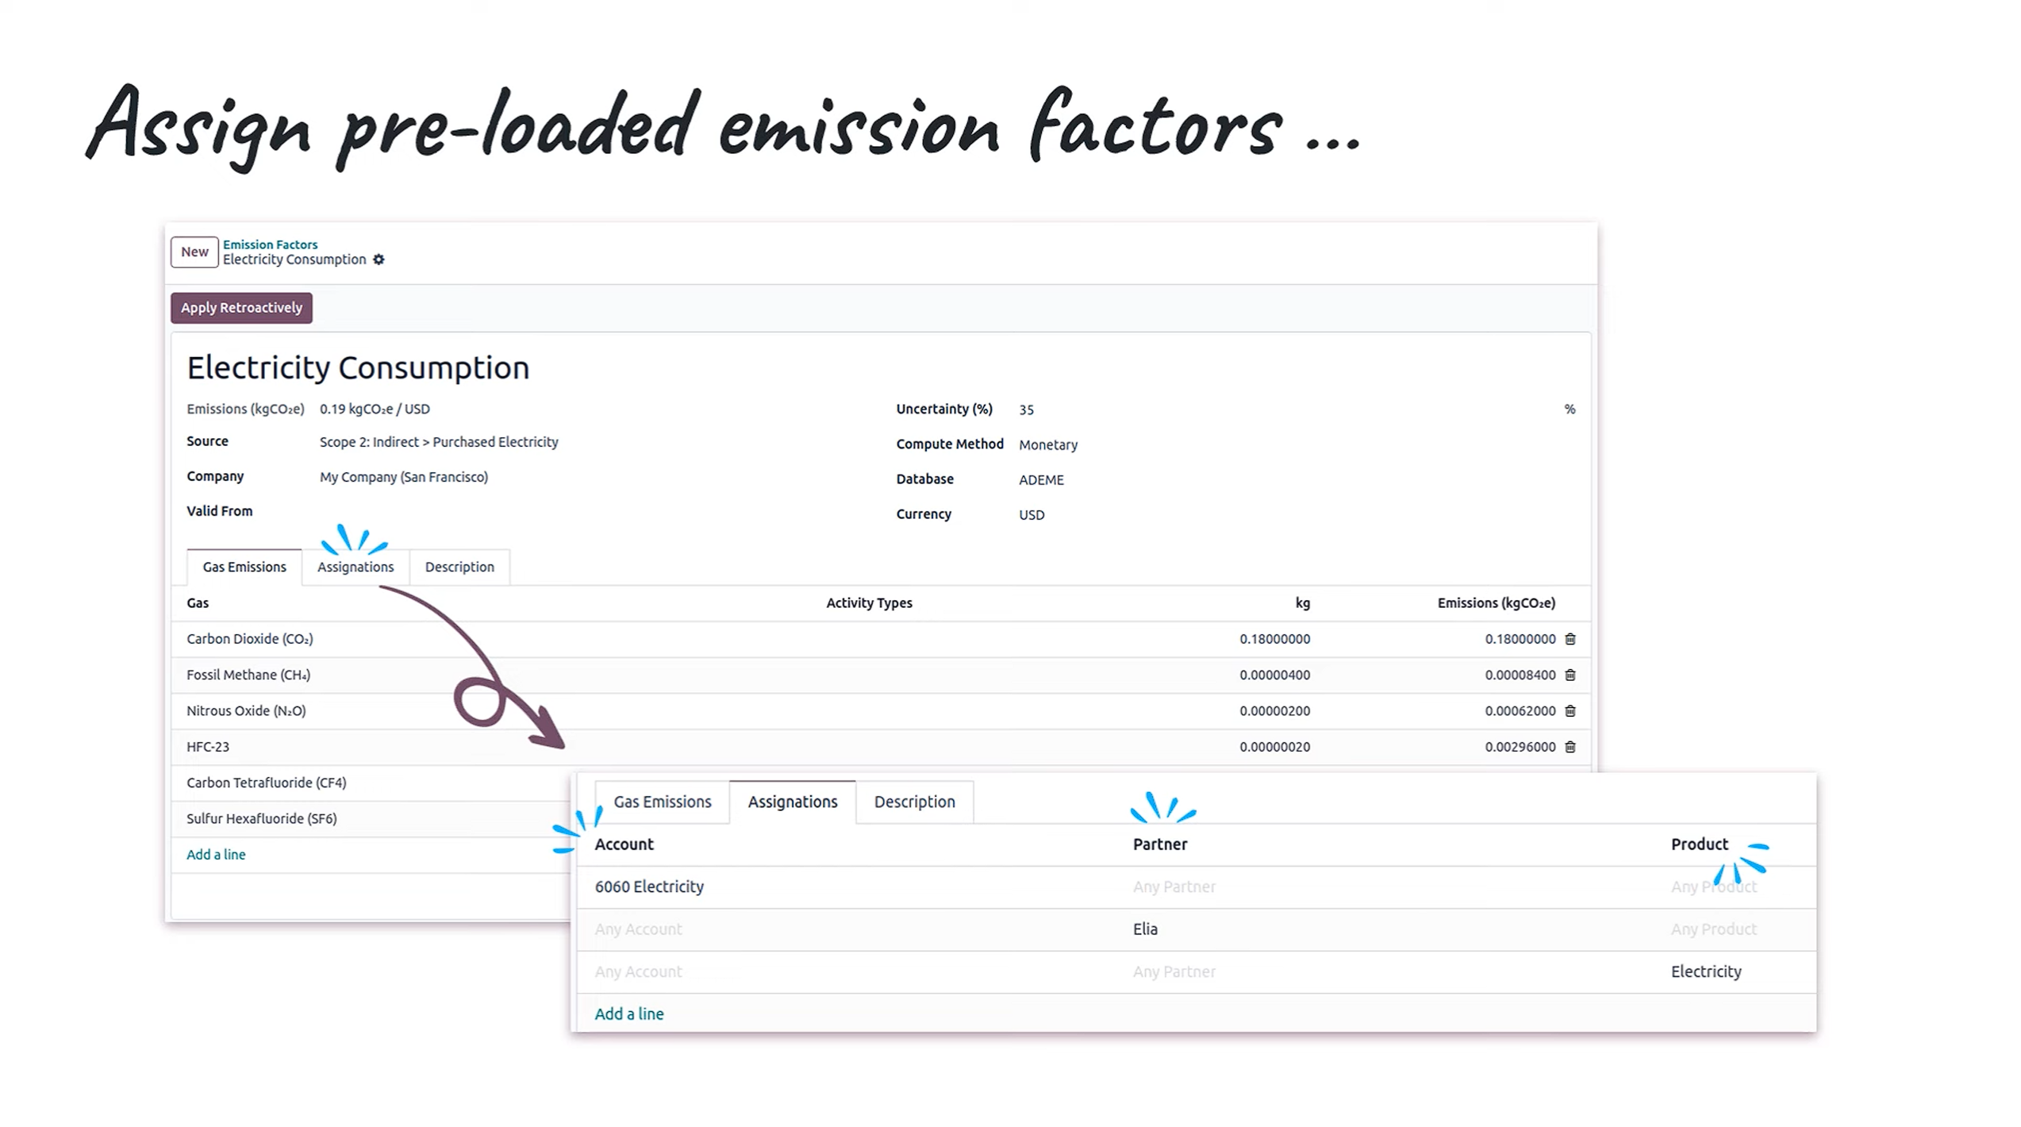2021x1127 pixels.
Task: Switch to Assignations tab in upper form
Action: [355, 567]
